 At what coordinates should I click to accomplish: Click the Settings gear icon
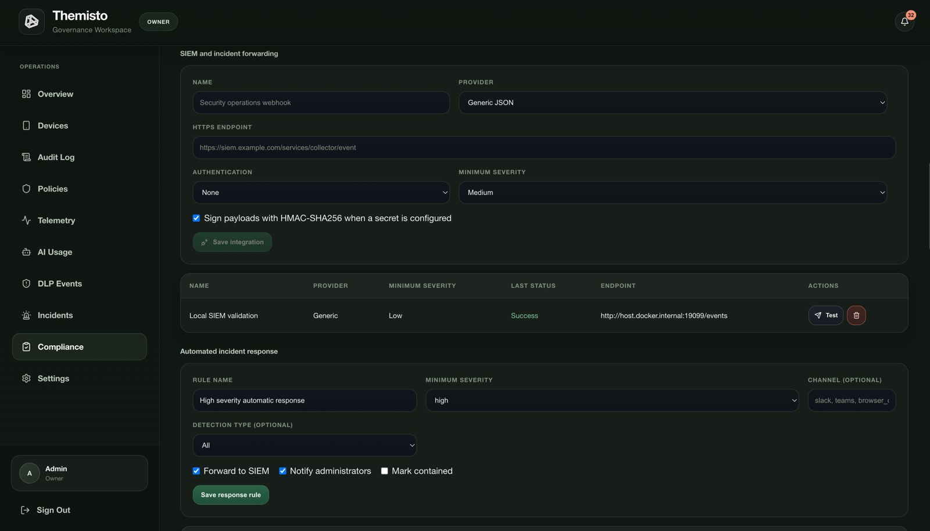26,378
